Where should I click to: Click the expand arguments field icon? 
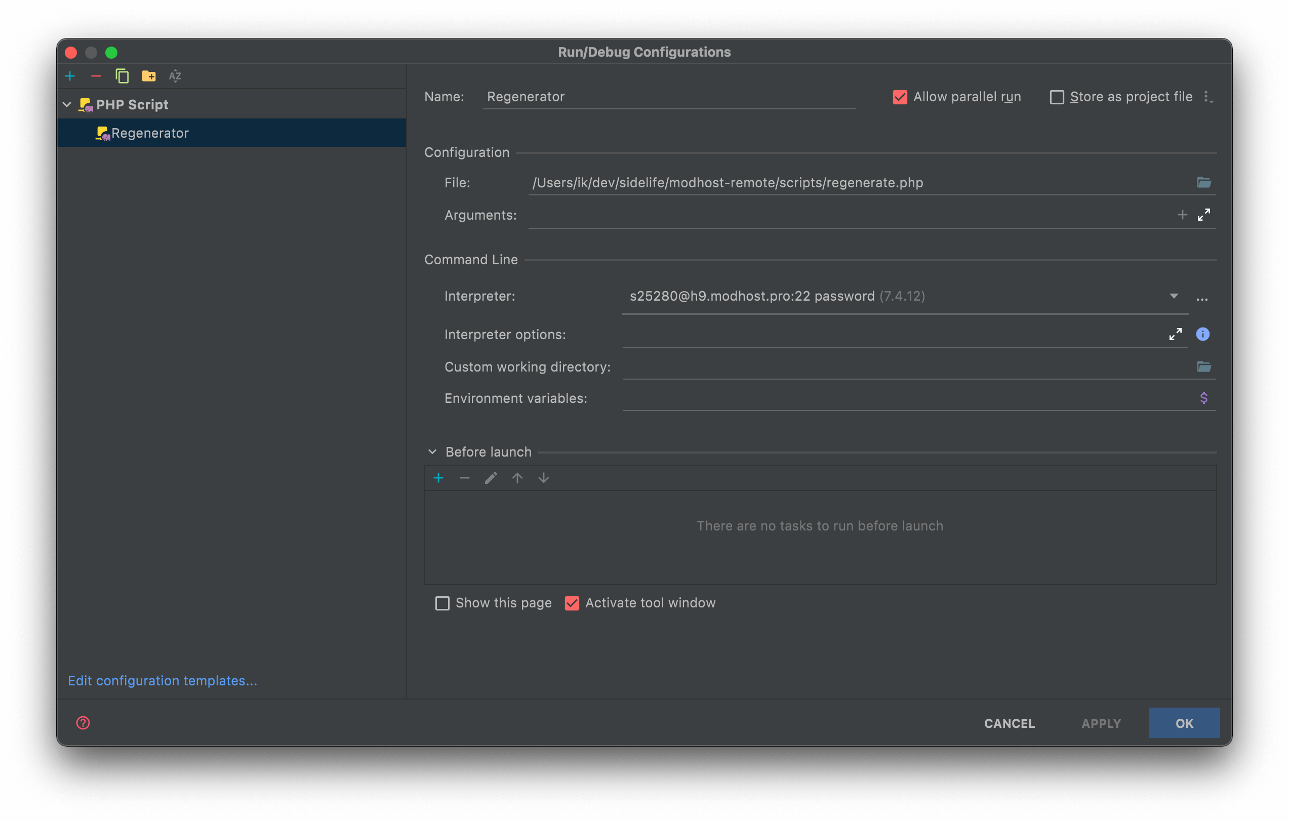[1203, 215]
